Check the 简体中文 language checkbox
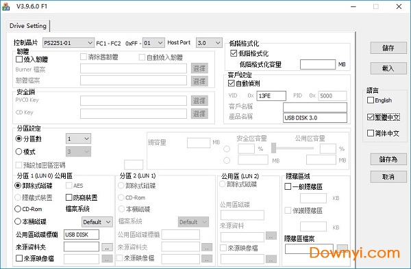This screenshot has width=411, height=269. pos(371,133)
